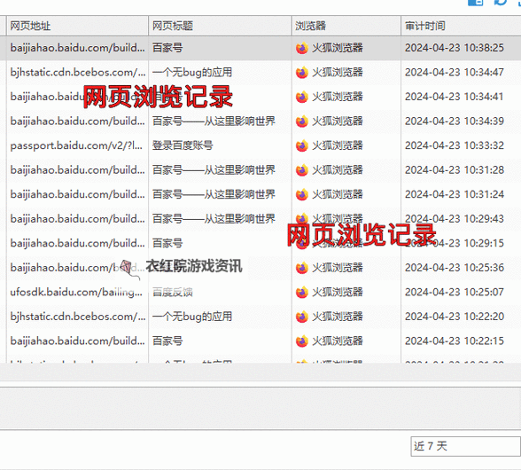Click the timestamp 2024-04-23 10:34:41

pos(455,97)
